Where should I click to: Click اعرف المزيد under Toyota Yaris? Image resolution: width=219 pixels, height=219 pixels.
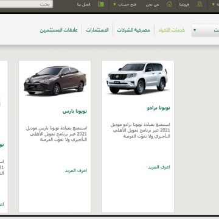(x=76, y=171)
